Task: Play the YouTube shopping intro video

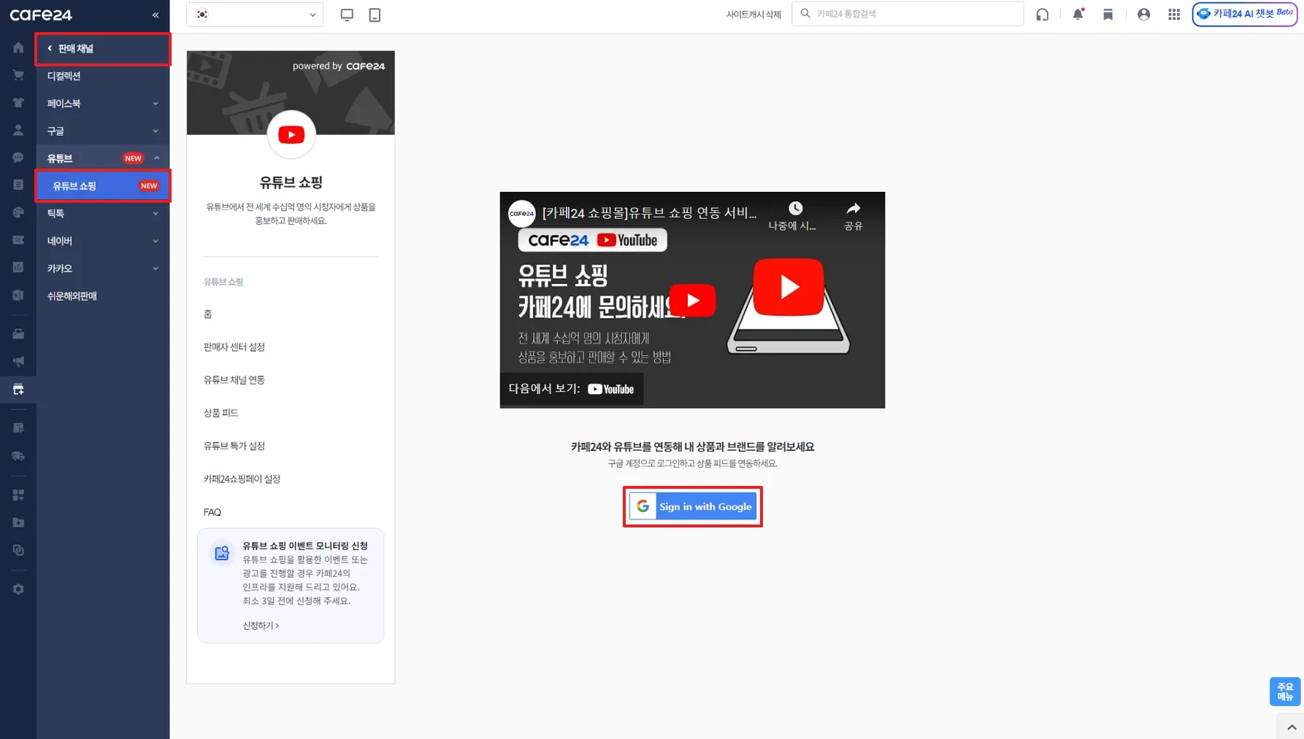Action: (x=692, y=300)
